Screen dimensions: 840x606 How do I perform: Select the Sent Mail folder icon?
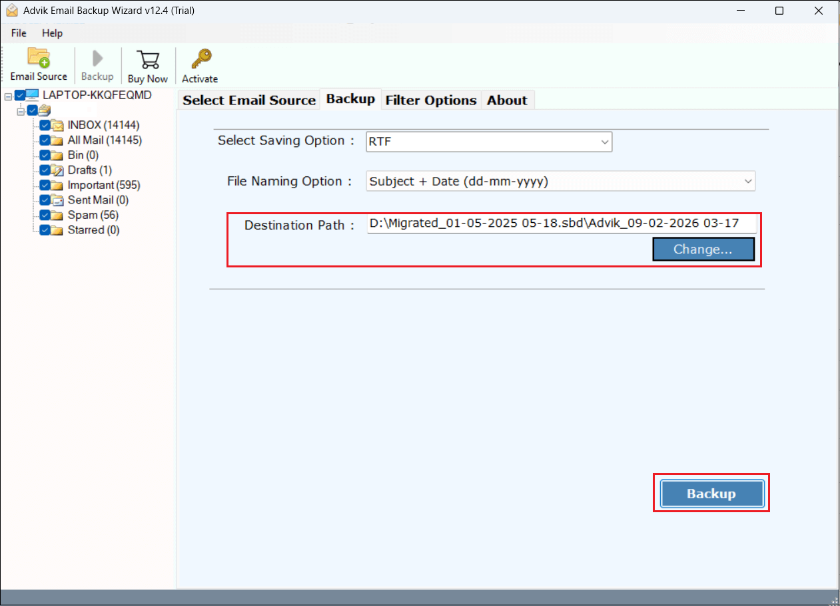(57, 200)
